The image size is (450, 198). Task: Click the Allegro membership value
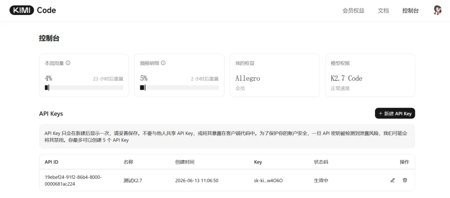(x=247, y=78)
